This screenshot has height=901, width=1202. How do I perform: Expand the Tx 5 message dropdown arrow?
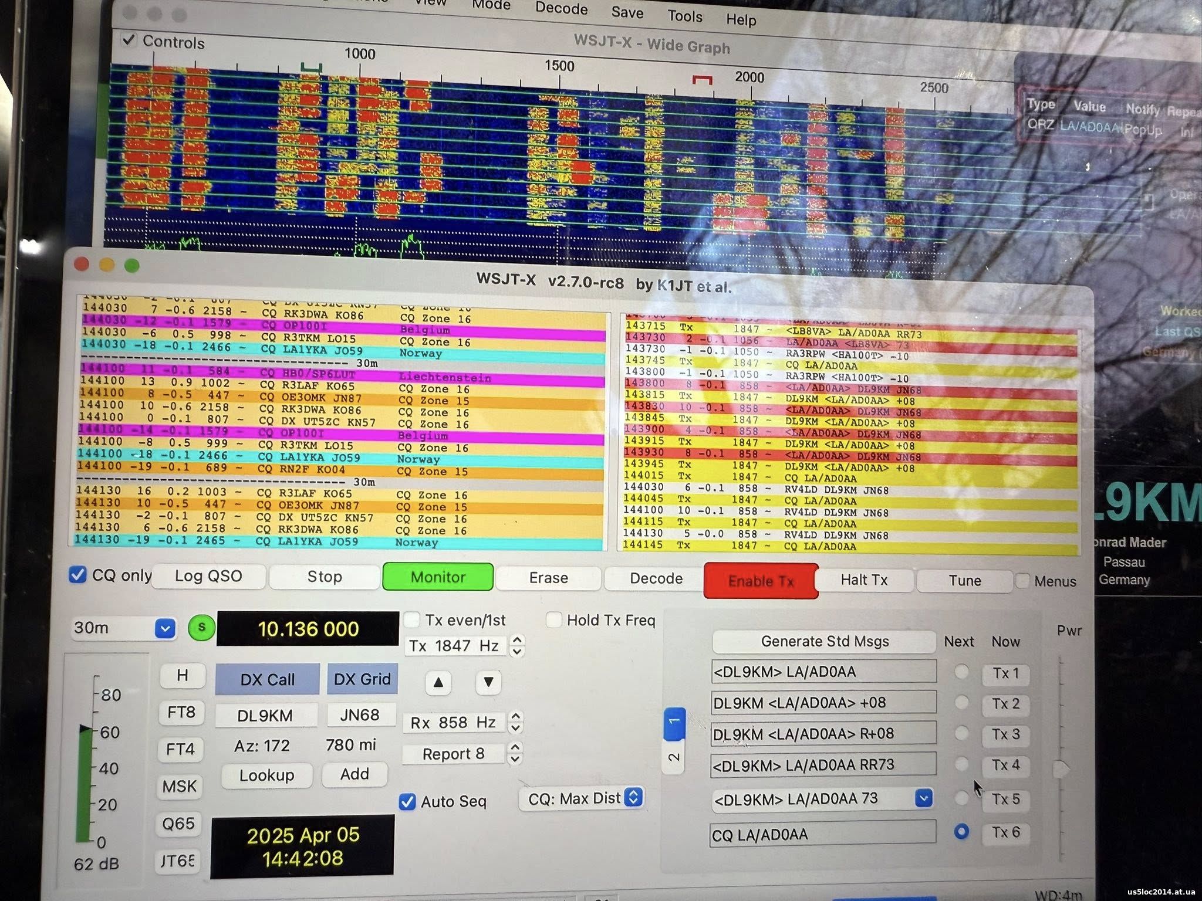point(923,798)
